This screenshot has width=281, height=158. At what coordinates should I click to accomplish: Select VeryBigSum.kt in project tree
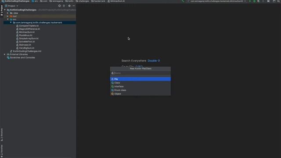tap(26, 48)
